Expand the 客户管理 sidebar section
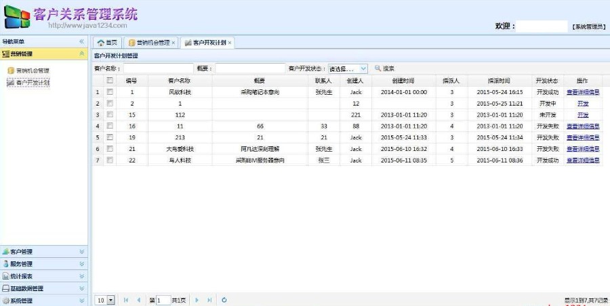 (44, 251)
